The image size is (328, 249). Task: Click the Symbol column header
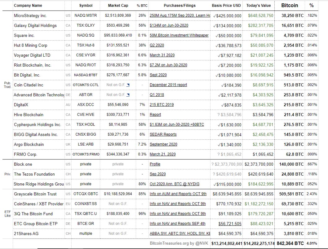click(86, 6)
